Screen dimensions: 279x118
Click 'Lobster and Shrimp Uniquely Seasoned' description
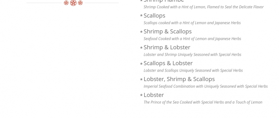point(192,55)
